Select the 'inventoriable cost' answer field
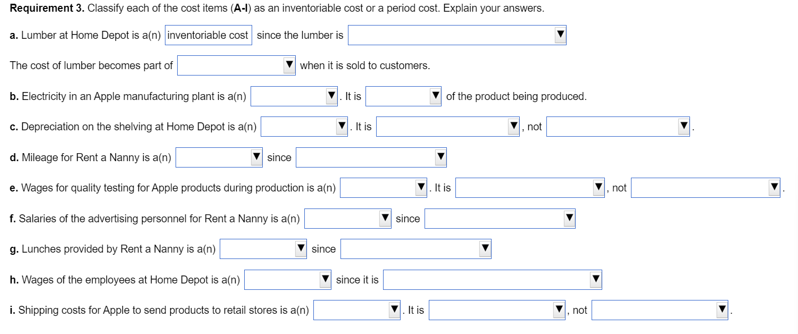Image resolution: width=798 pixels, height=334 pixels. 208,35
